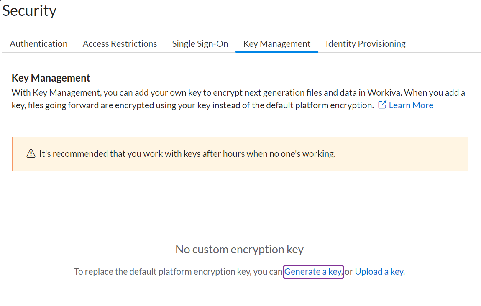Open the Learn More link

[411, 105]
